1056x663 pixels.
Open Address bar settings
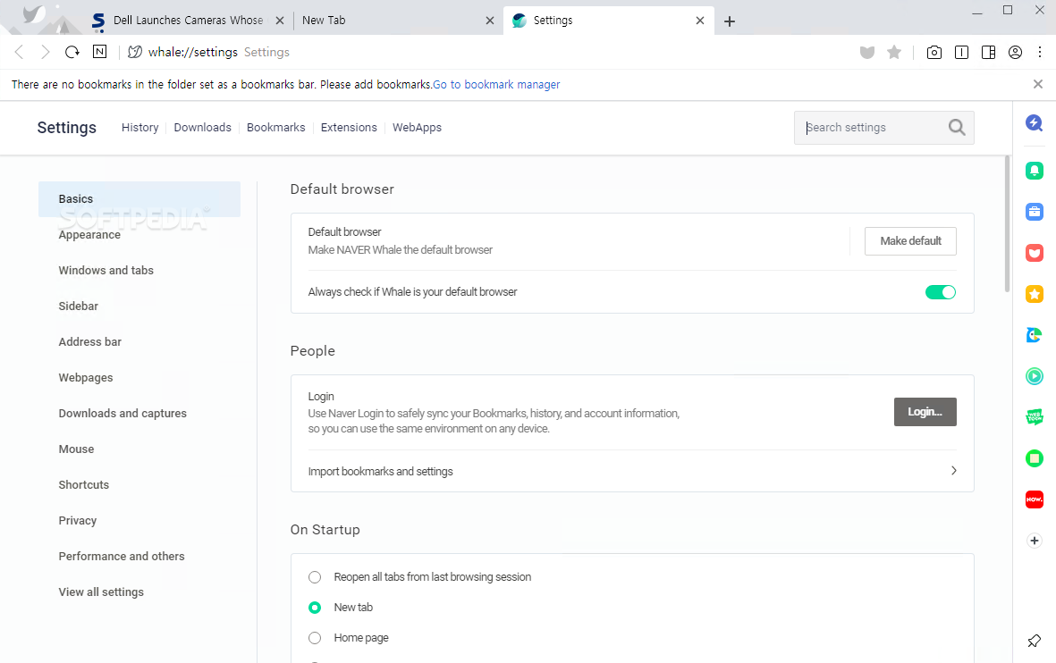[90, 341]
